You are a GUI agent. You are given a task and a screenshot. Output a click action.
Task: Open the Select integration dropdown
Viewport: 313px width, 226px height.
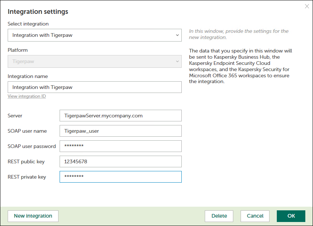click(x=94, y=35)
